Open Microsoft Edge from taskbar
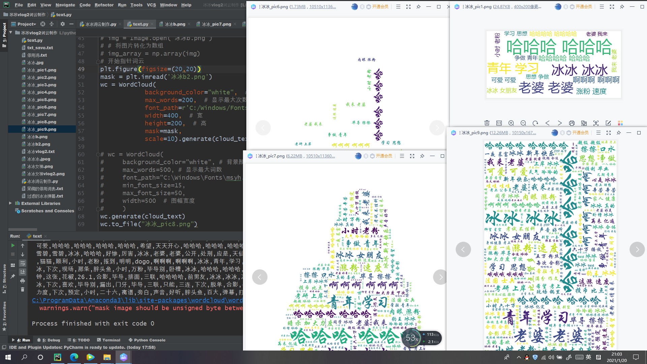Image resolution: width=647 pixels, height=364 pixels. point(74,357)
